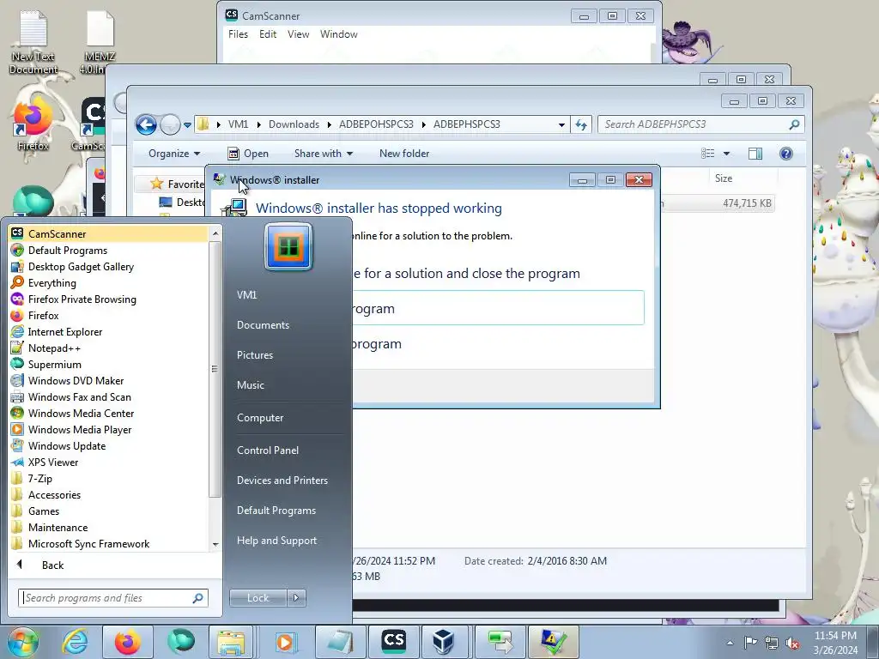Open Internet Explorer from the Start menu
This screenshot has height=659, width=879.
[108, 331]
